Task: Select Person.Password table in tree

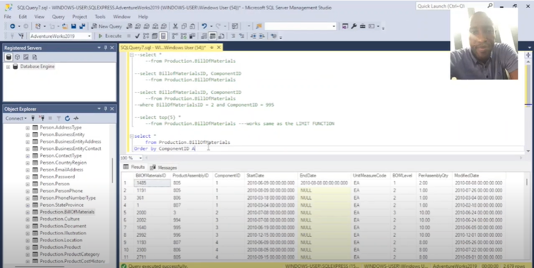Action: (56, 177)
